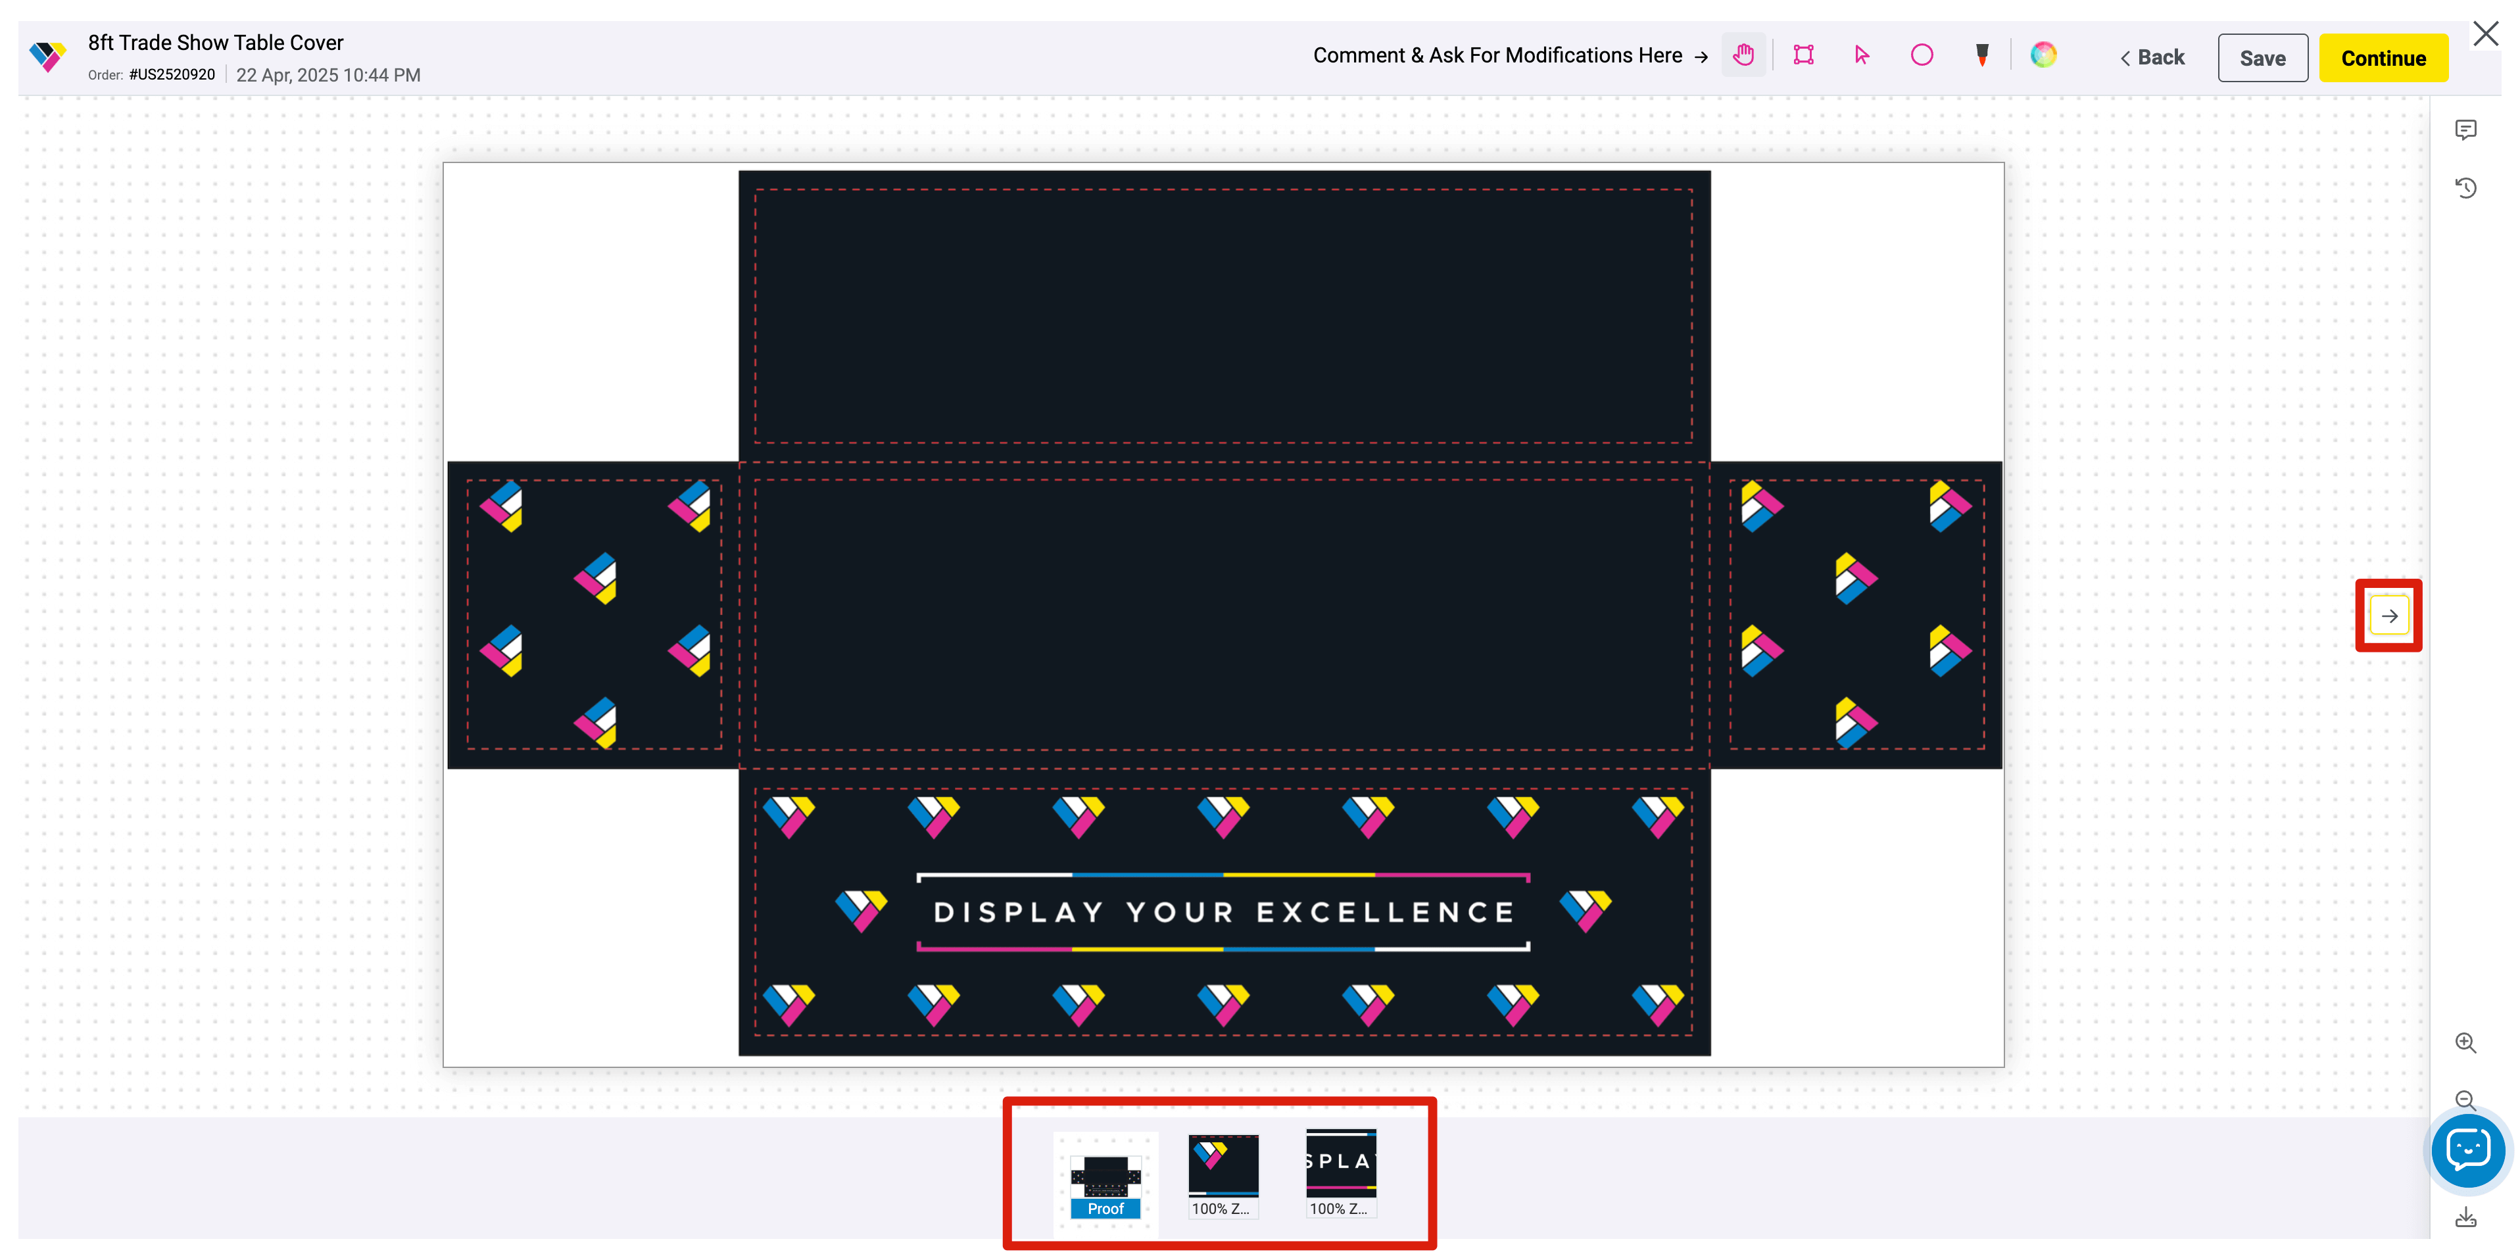
Task: Select the hand pan tool
Action: pos(1743,56)
